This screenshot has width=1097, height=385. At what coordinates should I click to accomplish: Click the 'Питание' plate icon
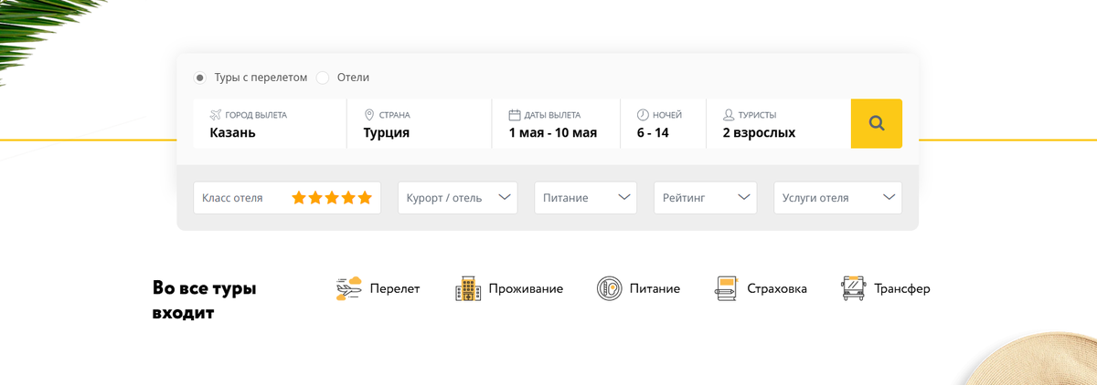(609, 288)
